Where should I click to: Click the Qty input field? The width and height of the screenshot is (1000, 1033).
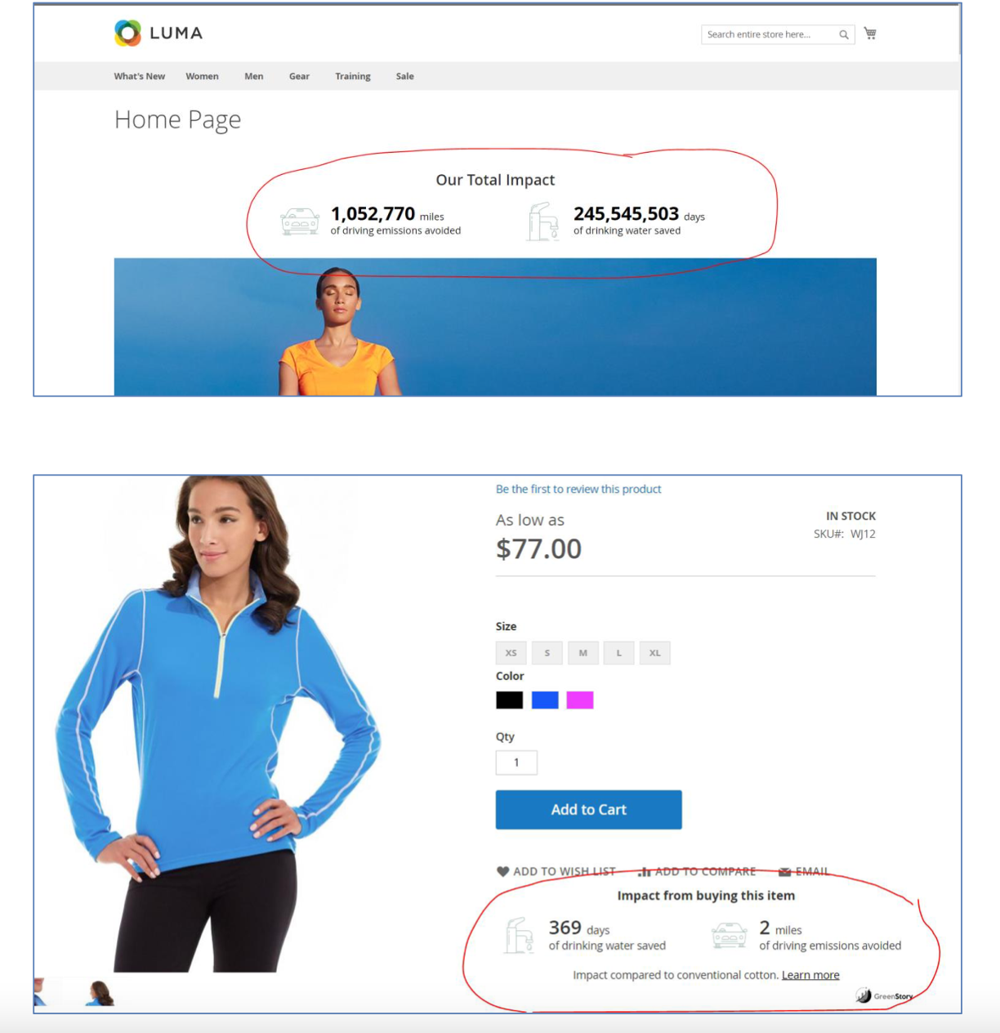coord(516,762)
